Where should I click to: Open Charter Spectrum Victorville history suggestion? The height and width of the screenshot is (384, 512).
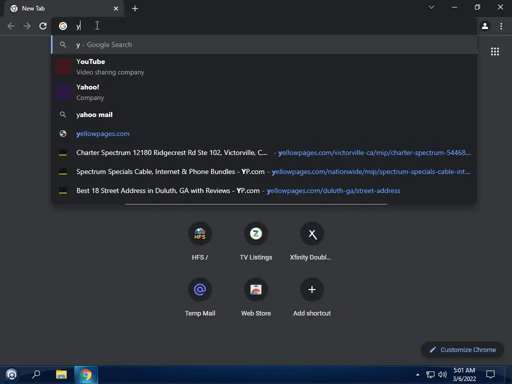coord(264,152)
